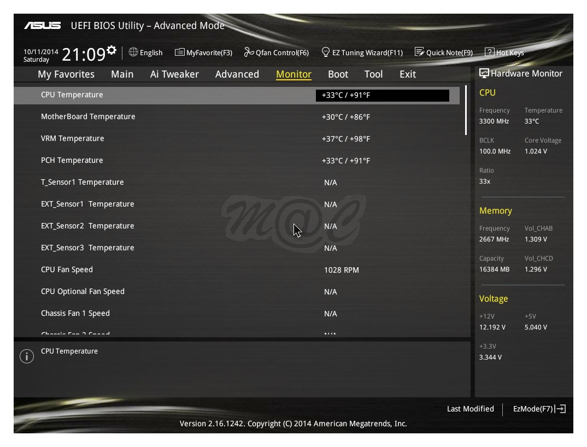Click the 3300 MHz CPU frequency value
This screenshot has height=447, width=587.
[494, 121]
